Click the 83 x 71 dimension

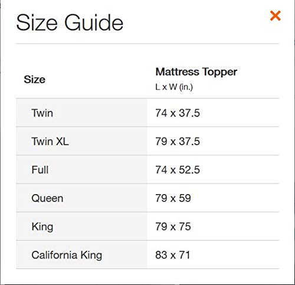coord(172,255)
